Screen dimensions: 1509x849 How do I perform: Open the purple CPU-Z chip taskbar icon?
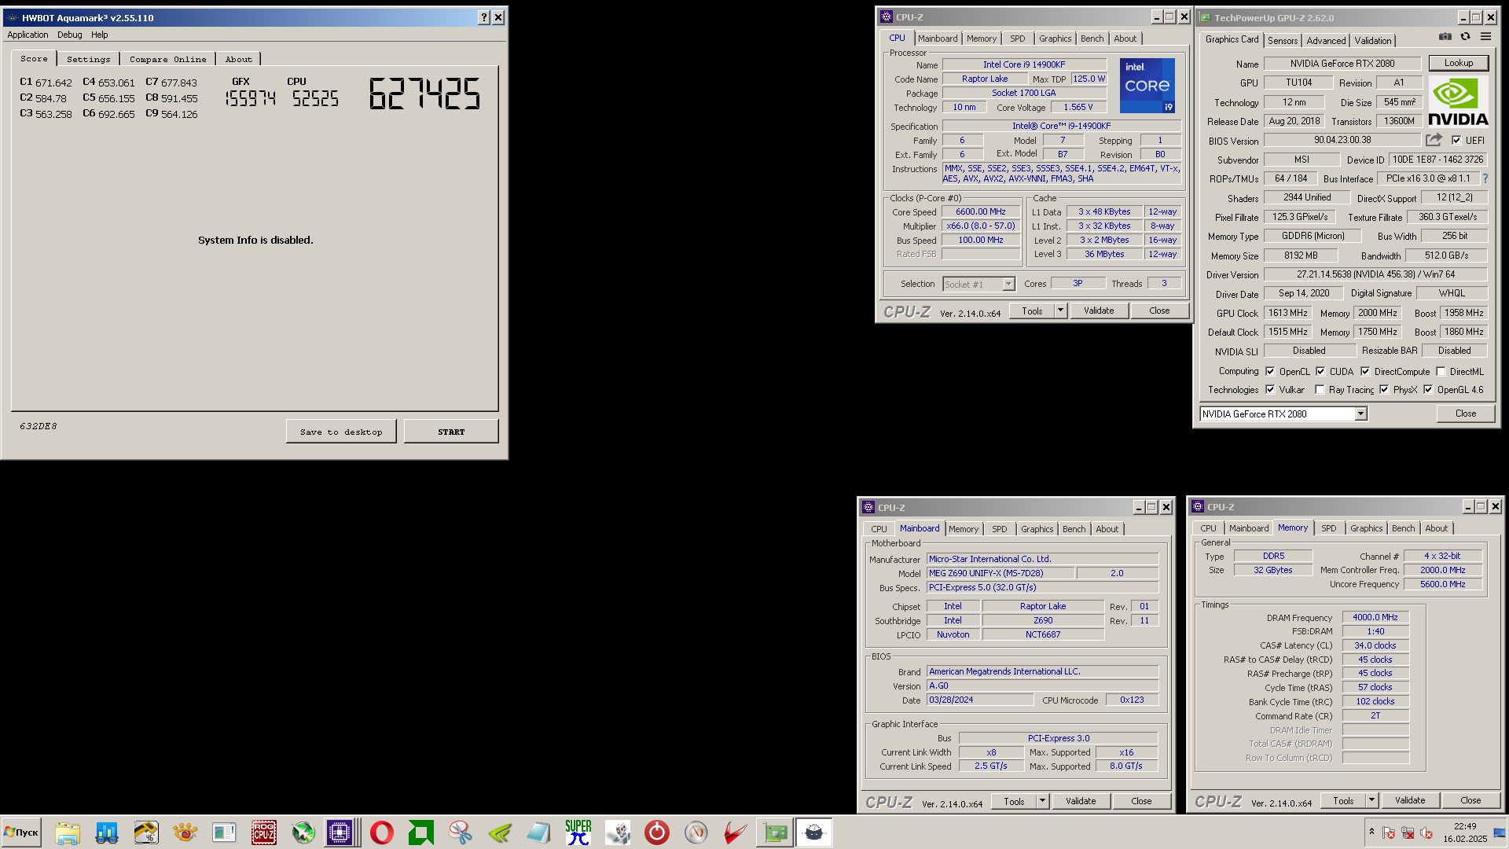point(340,832)
